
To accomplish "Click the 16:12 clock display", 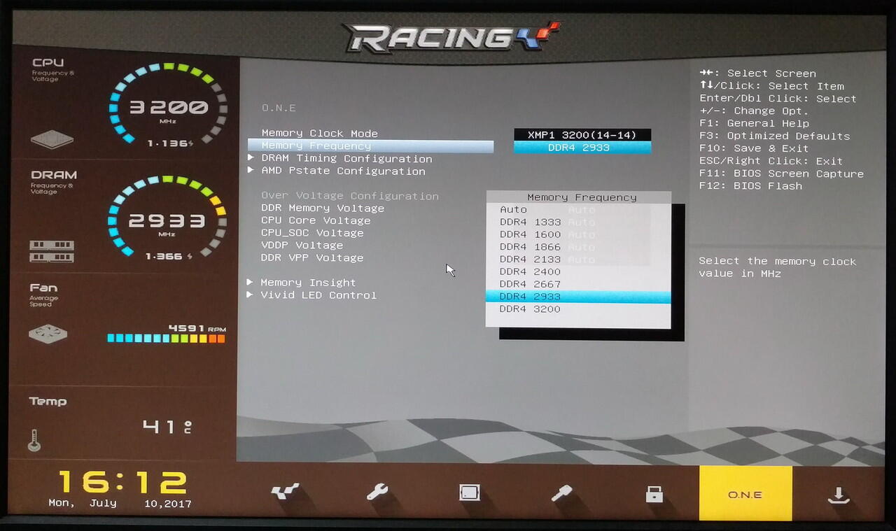I will [122, 482].
